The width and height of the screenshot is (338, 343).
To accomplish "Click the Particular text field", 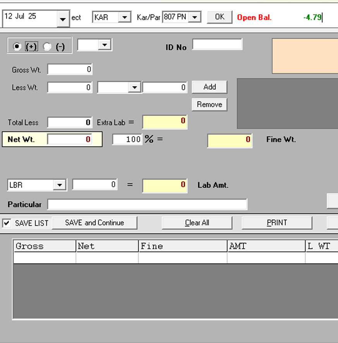I will (x=147, y=204).
